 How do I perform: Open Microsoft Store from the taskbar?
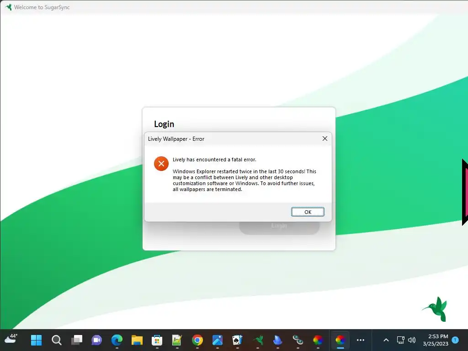tap(157, 340)
